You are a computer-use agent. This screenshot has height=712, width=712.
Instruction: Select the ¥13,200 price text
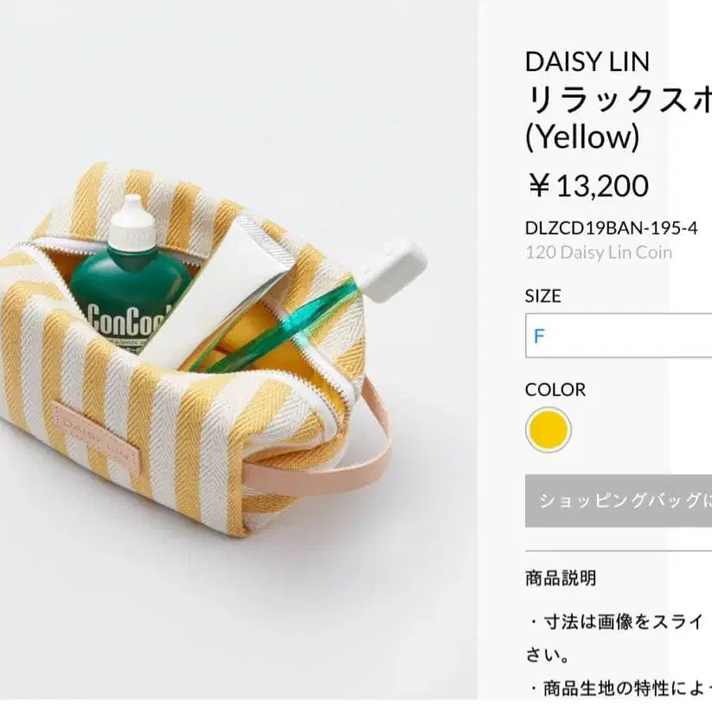click(x=587, y=186)
